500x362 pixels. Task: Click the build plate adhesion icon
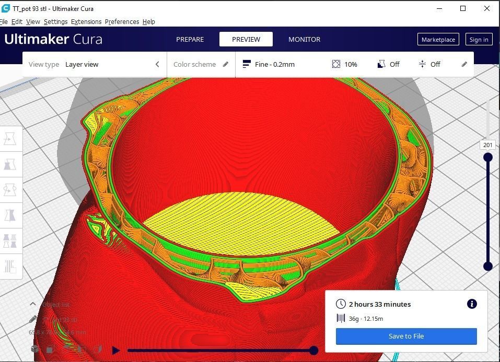coord(422,64)
